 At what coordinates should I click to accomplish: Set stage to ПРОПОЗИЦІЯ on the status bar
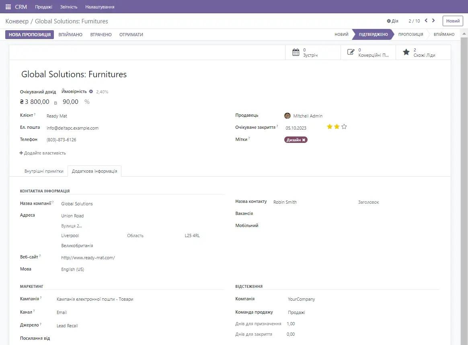click(x=411, y=34)
